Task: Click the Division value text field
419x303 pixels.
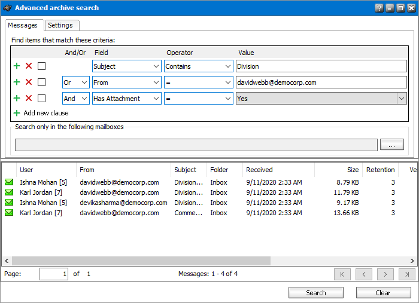Action: coord(321,66)
